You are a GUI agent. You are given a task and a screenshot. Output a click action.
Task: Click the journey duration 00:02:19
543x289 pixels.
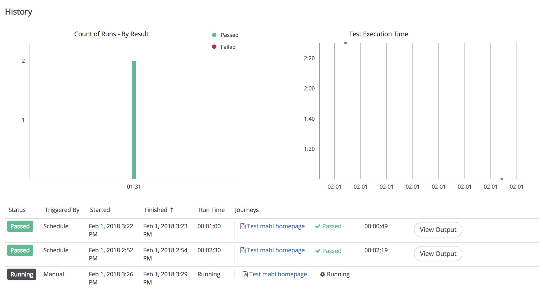(376, 250)
